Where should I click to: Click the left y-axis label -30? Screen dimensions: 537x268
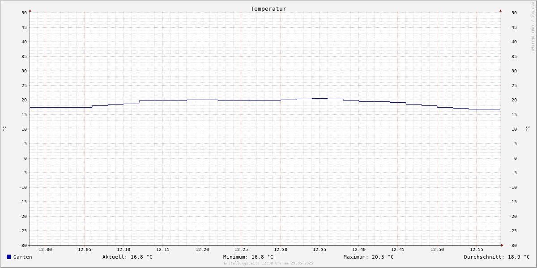pyautogui.click(x=23, y=245)
